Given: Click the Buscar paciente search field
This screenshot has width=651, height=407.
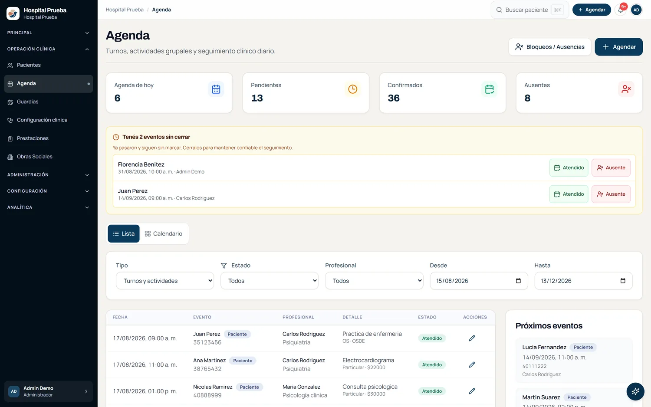Looking at the screenshot, I should point(529,10).
